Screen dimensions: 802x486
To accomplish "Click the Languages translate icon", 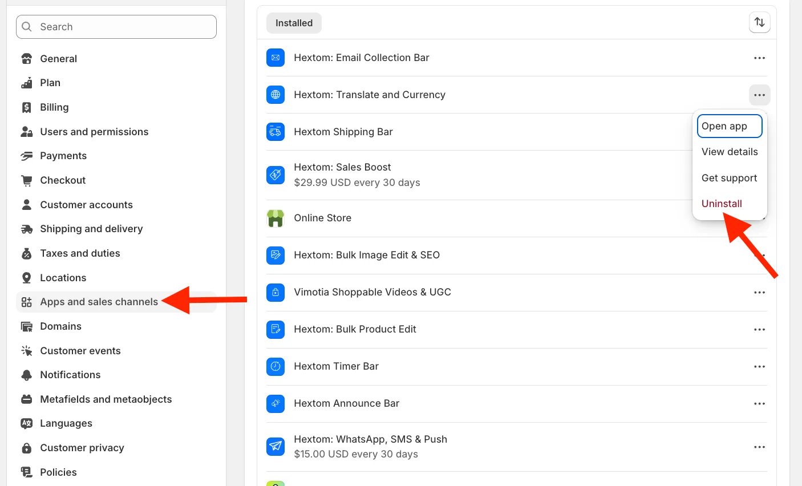I will pyautogui.click(x=27, y=423).
